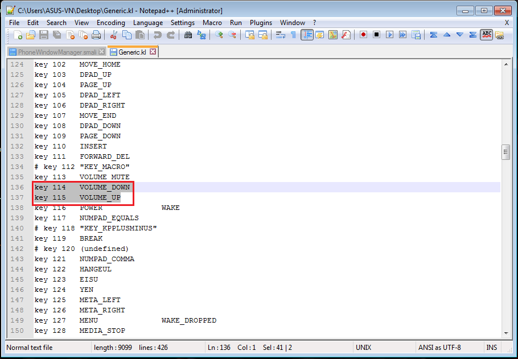Toggle ABC spell check button
Screen dimensions: 518x359
click(x=487, y=35)
